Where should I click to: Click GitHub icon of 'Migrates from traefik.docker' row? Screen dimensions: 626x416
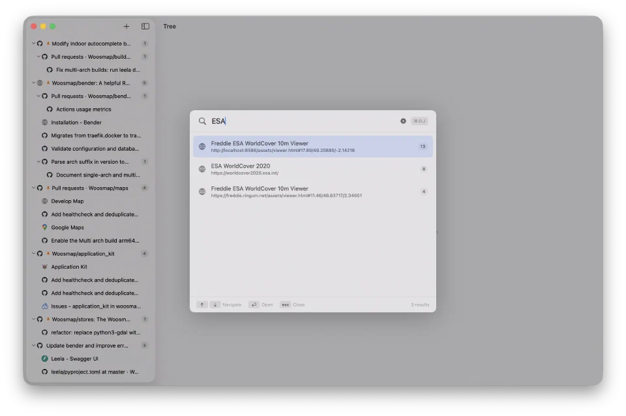[x=45, y=136]
